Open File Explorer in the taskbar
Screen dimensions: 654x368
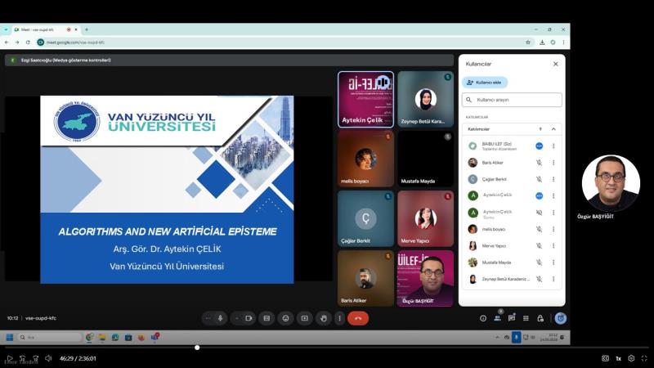pos(102,337)
